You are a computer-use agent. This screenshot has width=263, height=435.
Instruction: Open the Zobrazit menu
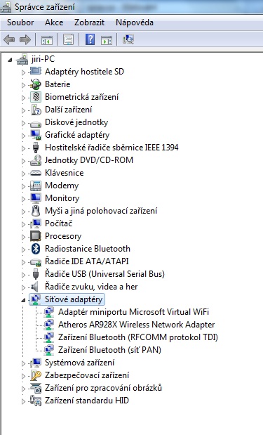(89, 22)
